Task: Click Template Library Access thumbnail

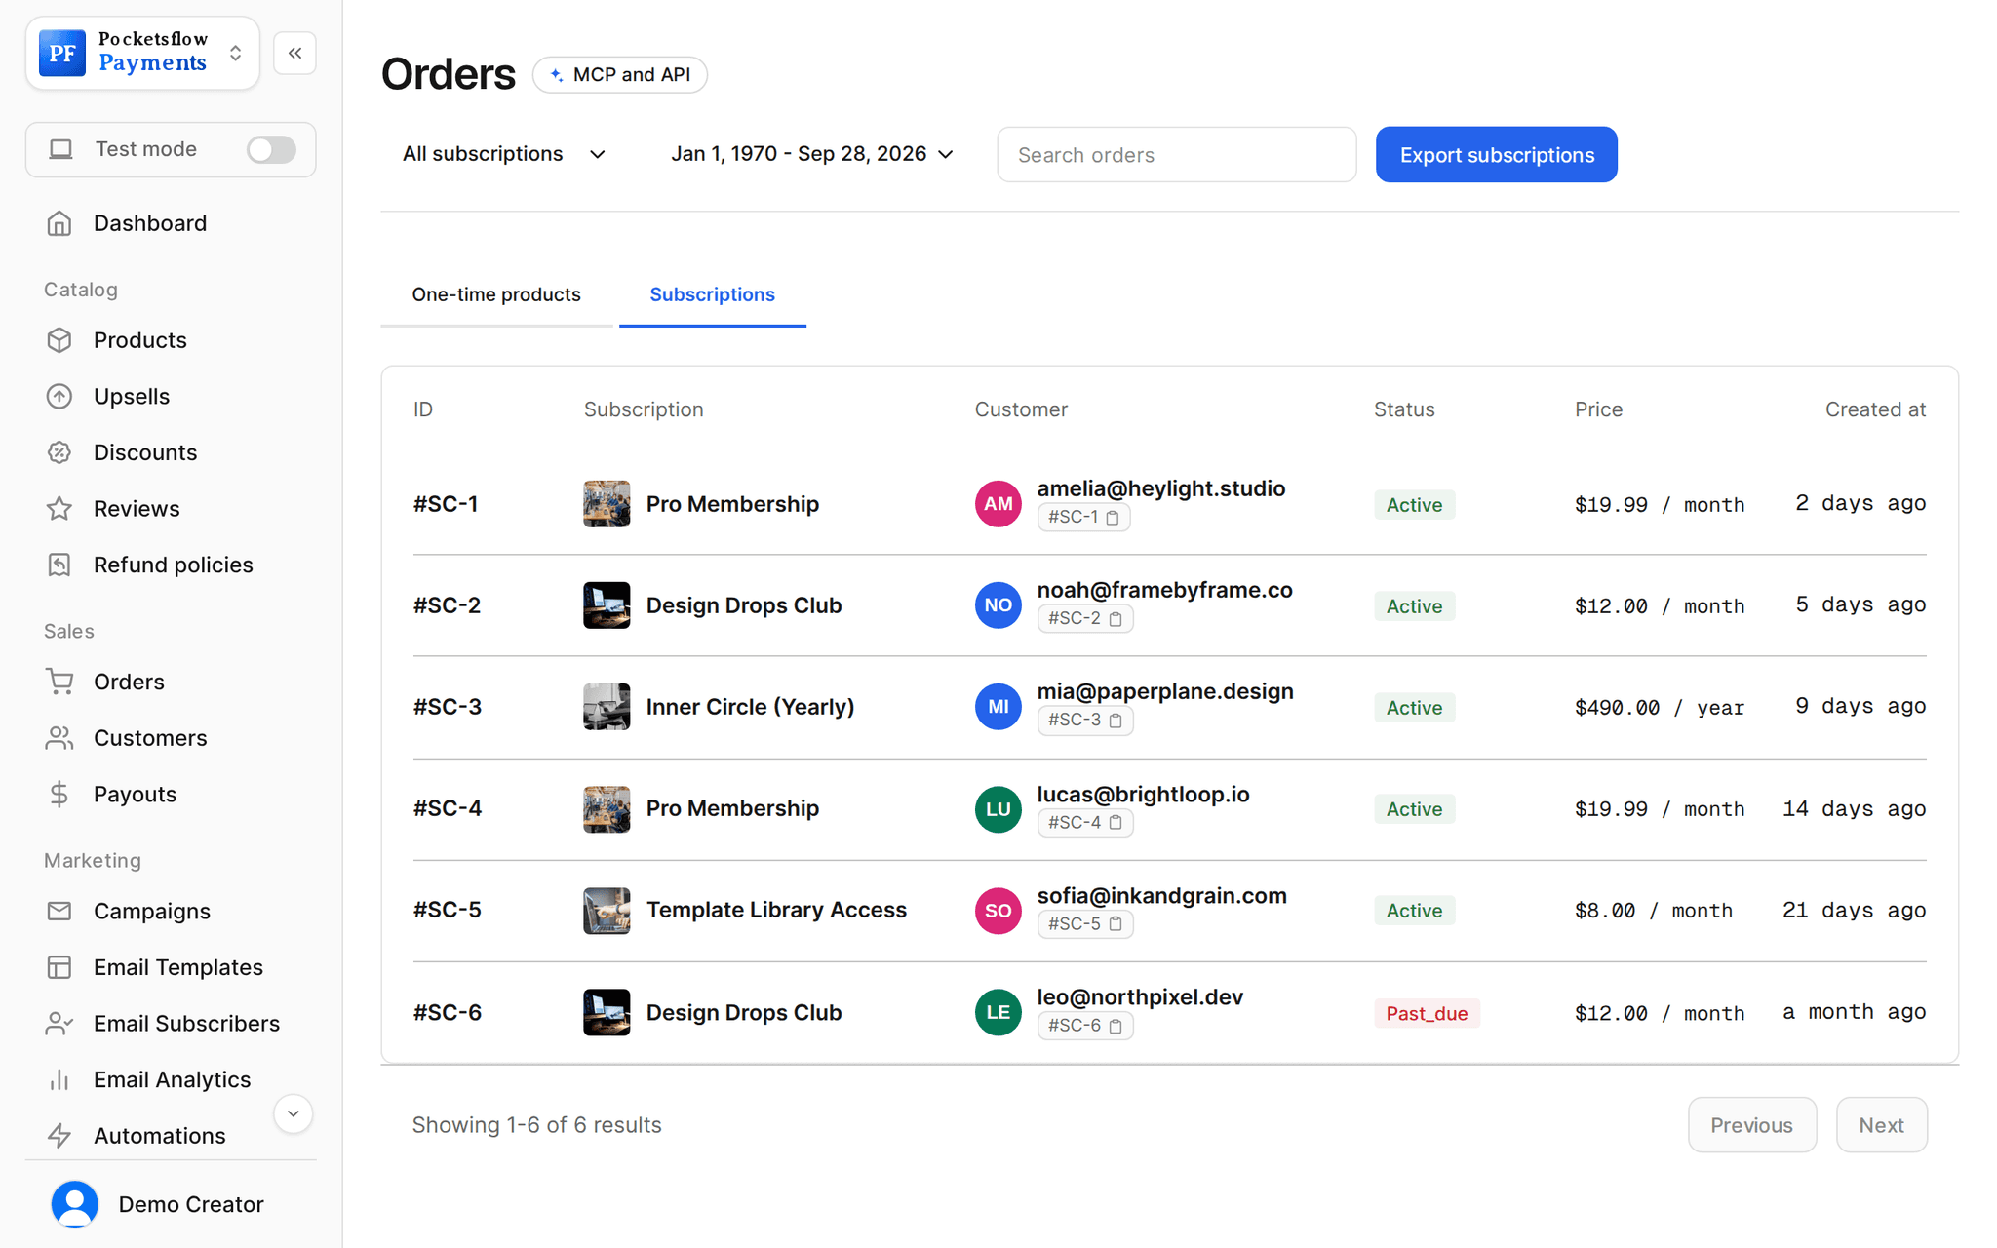Action: 607,911
